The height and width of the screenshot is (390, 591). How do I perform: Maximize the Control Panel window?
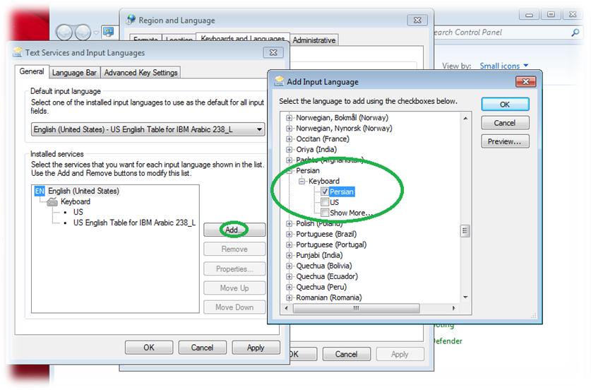(x=551, y=14)
